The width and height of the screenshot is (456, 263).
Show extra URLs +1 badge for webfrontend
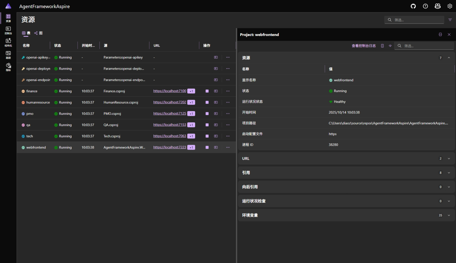[191, 148]
